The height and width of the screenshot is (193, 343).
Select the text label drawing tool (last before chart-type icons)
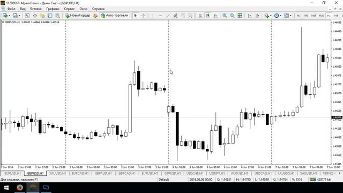(190, 16)
